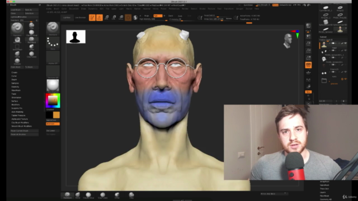Toggle Live Boolean
358x201 pixels.
point(81,17)
